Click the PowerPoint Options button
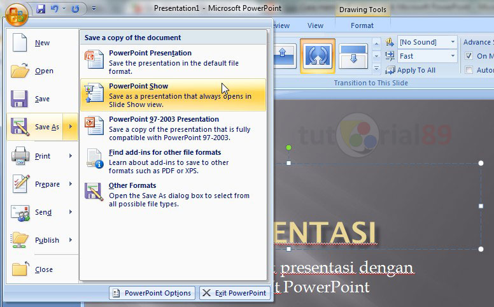 point(152,293)
